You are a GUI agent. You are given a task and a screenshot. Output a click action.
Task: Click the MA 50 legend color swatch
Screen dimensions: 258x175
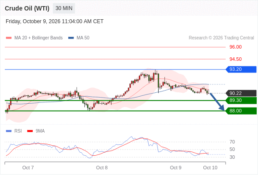point(71,38)
